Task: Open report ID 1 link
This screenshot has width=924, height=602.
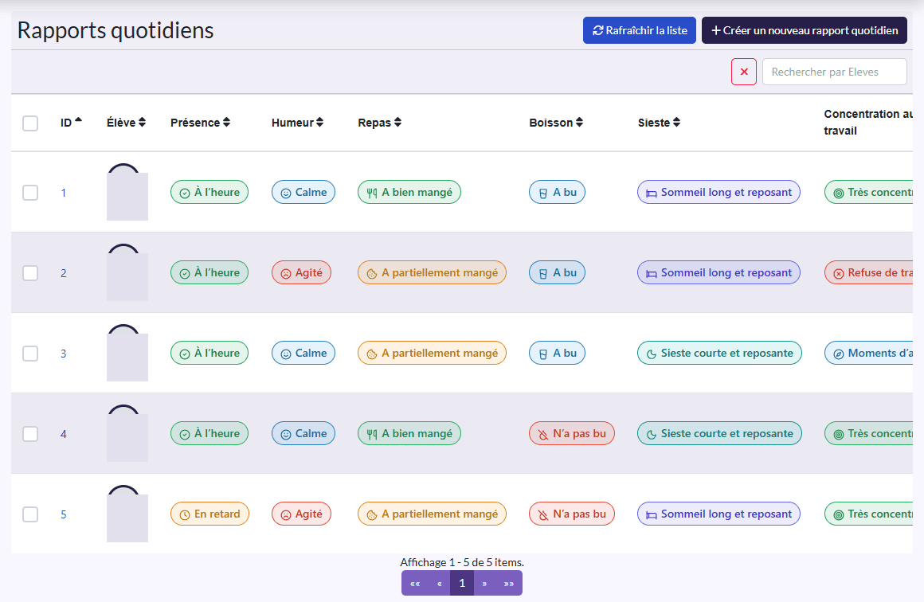Action: pyautogui.click(x=64, y=193)
